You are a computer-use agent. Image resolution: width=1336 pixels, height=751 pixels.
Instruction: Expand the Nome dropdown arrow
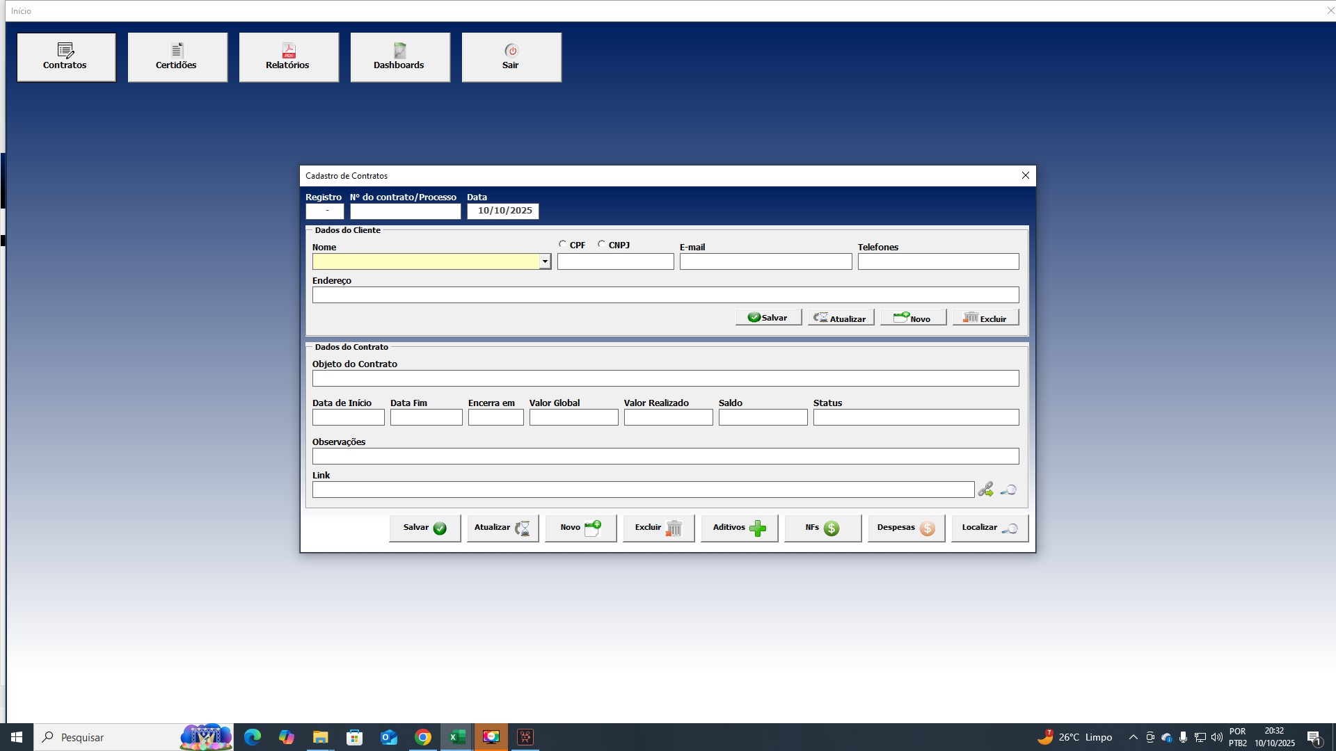[545, 261]
